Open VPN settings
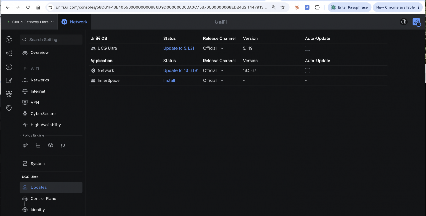Viewport: 426px width, 216px height. (51, 102)
